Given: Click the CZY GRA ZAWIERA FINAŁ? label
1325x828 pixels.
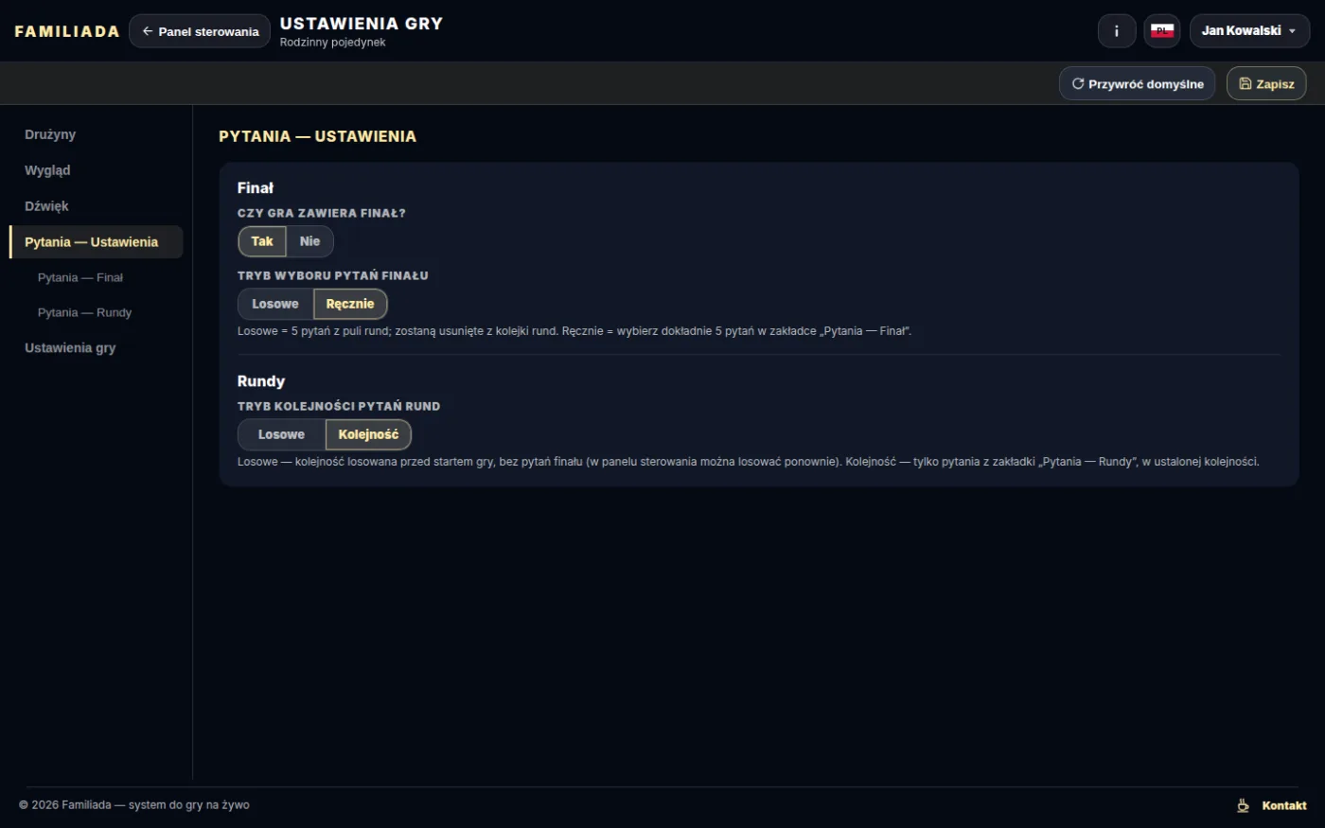Looking at the screenshot, I should (322, 214).
